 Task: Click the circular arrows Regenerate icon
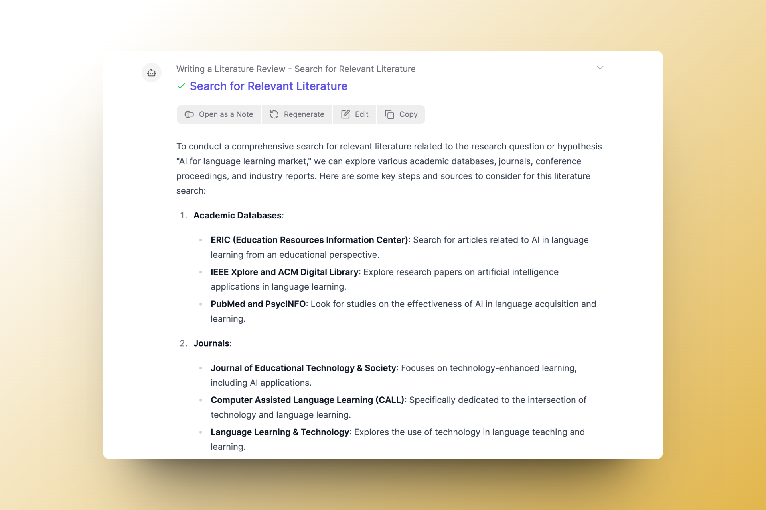tap(274, 114)
